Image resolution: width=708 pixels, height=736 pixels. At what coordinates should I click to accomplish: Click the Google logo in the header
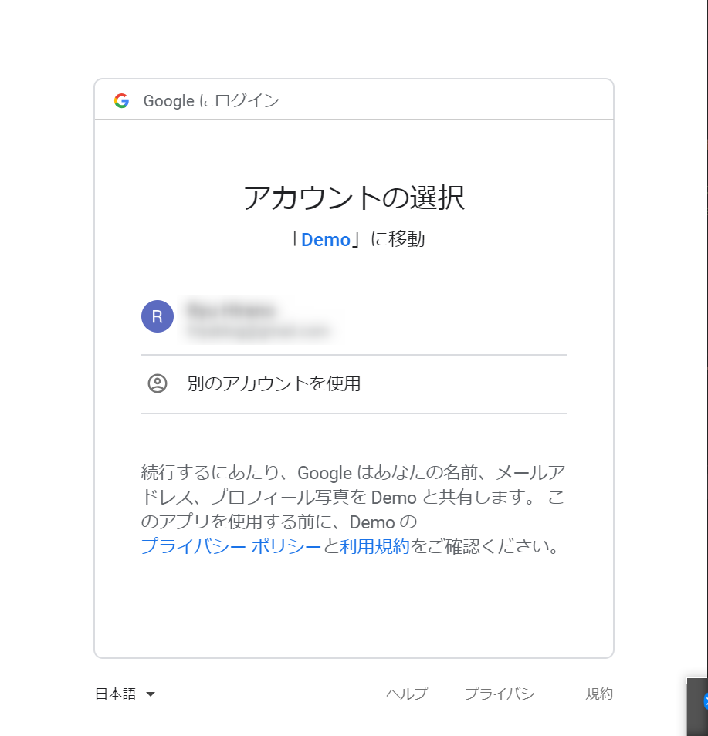(122, 100)
